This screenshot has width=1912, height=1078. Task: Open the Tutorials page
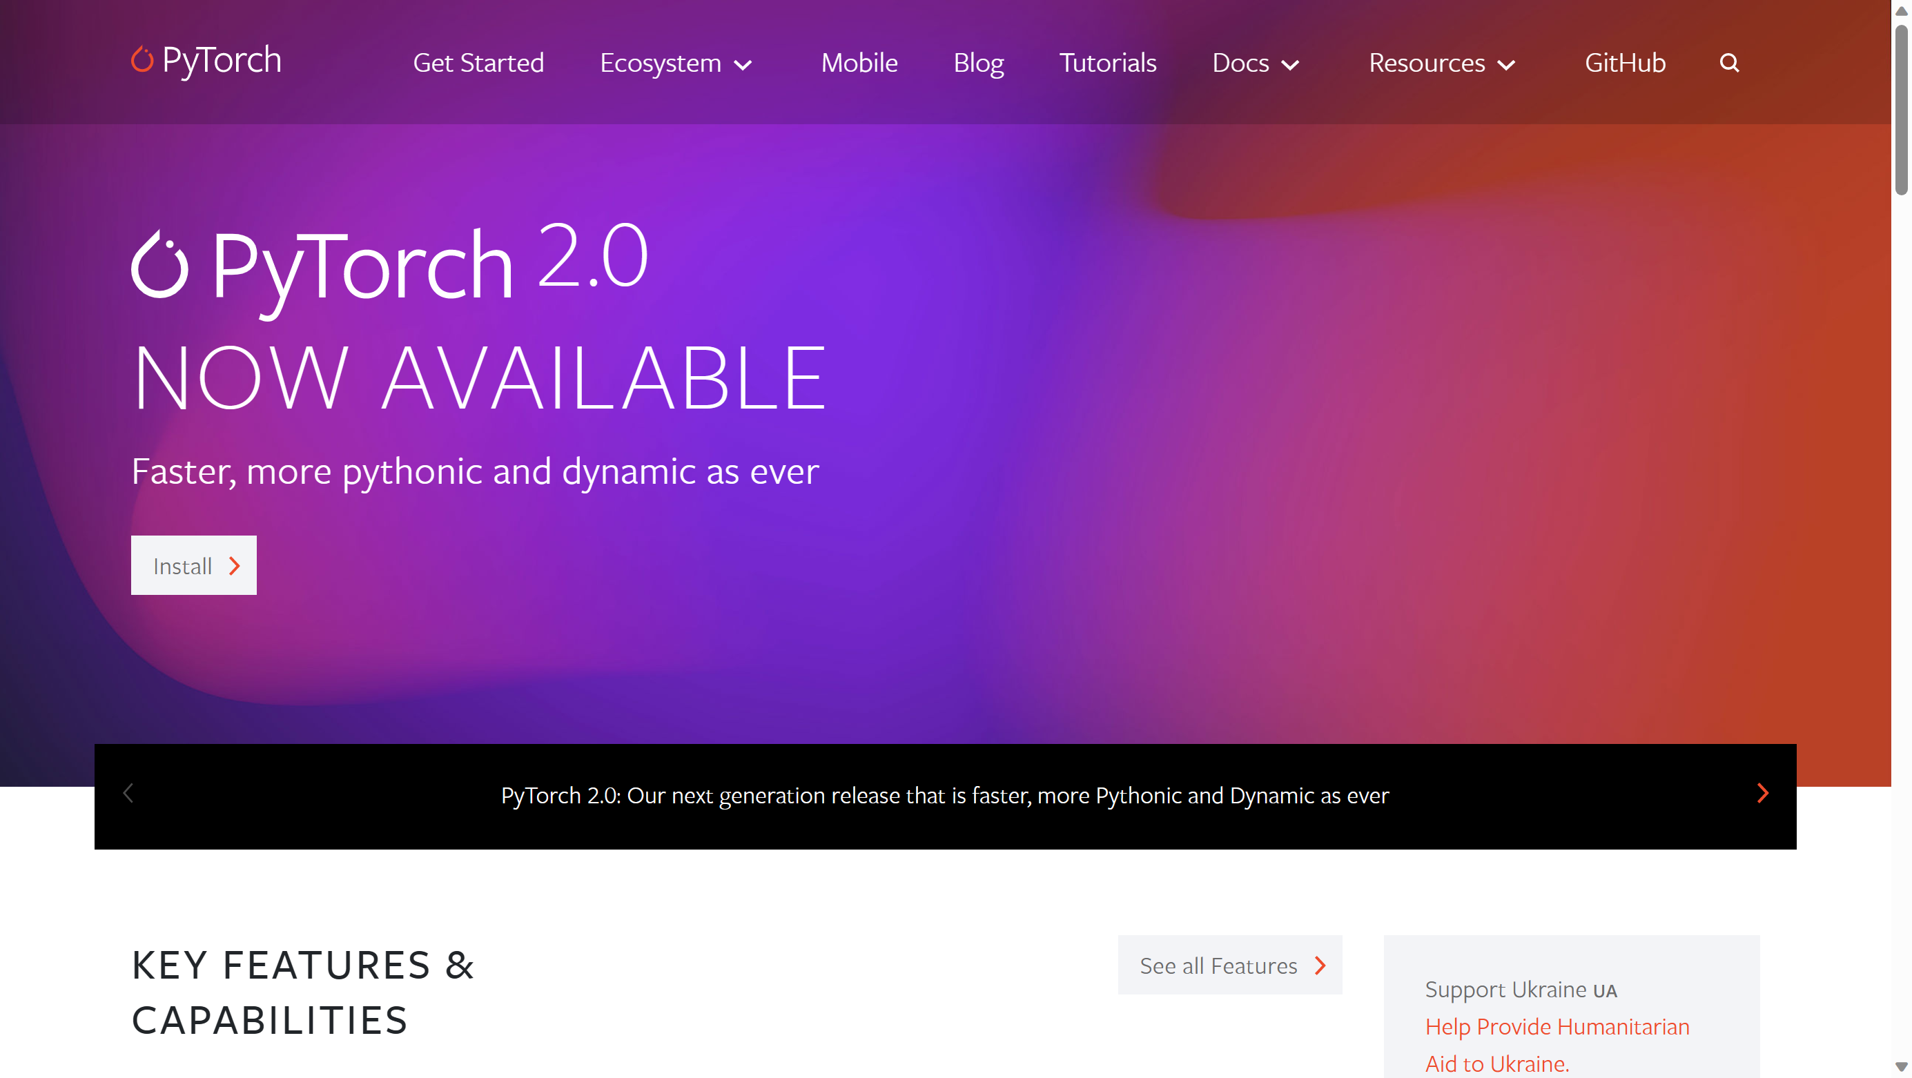coord(1107,63)
